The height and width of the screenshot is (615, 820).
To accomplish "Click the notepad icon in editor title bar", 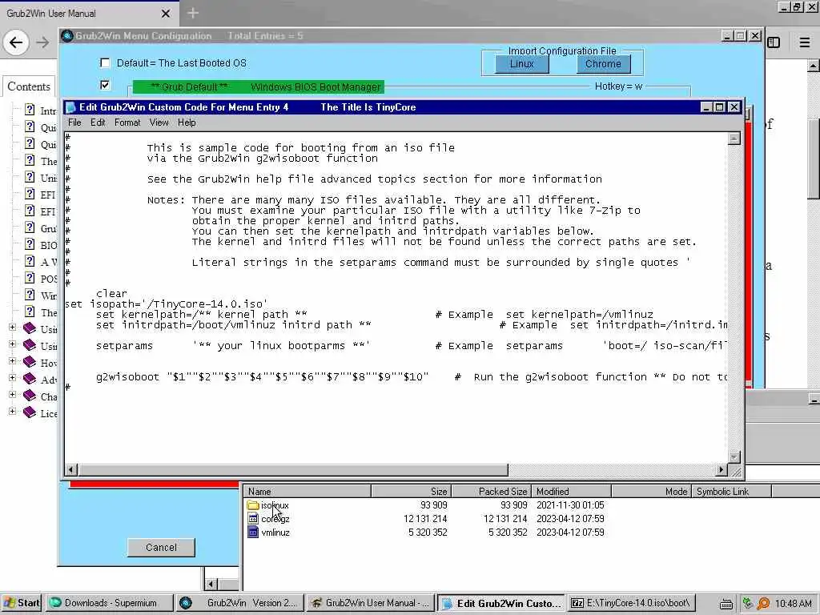I will click(x=70, y=107).
